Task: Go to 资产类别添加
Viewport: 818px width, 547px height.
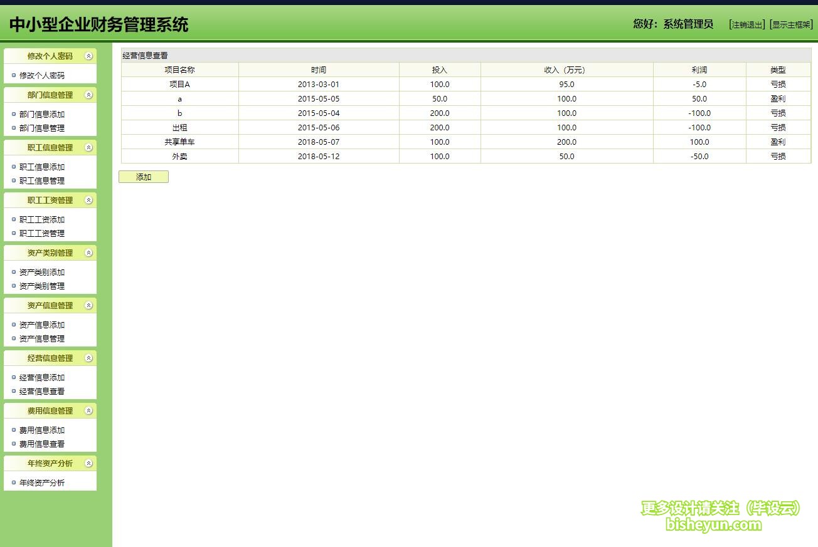Action: [x=42, y=273]
